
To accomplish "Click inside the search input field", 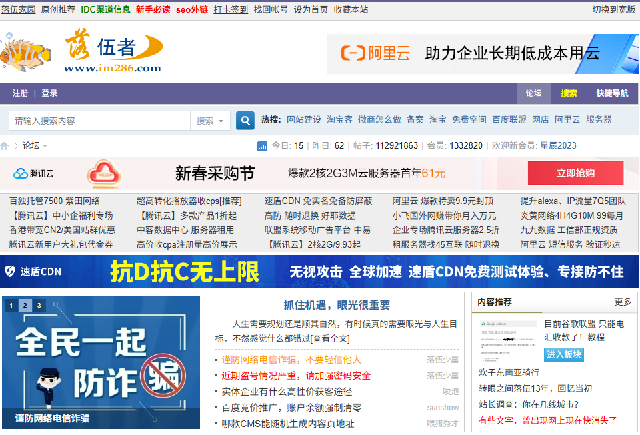I will coord(100,120).
